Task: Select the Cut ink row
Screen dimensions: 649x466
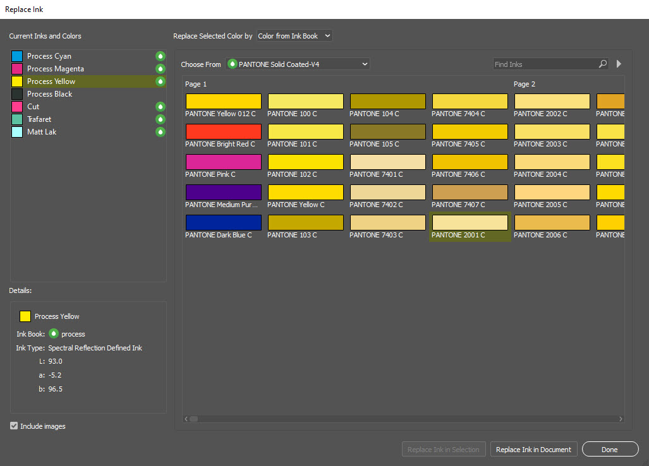Action: 88,107
